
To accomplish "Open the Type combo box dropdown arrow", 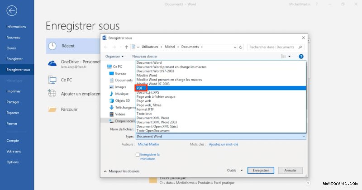I will [x=304, y=137].
